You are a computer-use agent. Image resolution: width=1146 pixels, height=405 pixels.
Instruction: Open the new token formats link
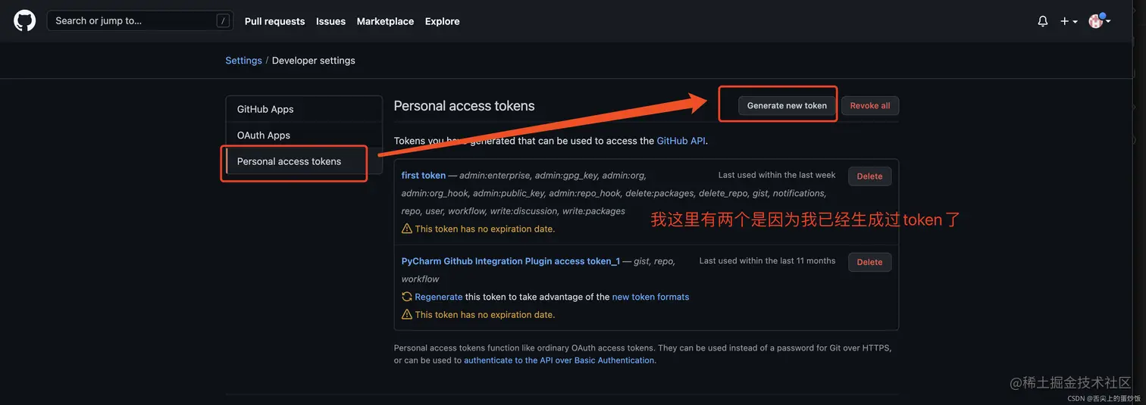(x=650, y=297)
